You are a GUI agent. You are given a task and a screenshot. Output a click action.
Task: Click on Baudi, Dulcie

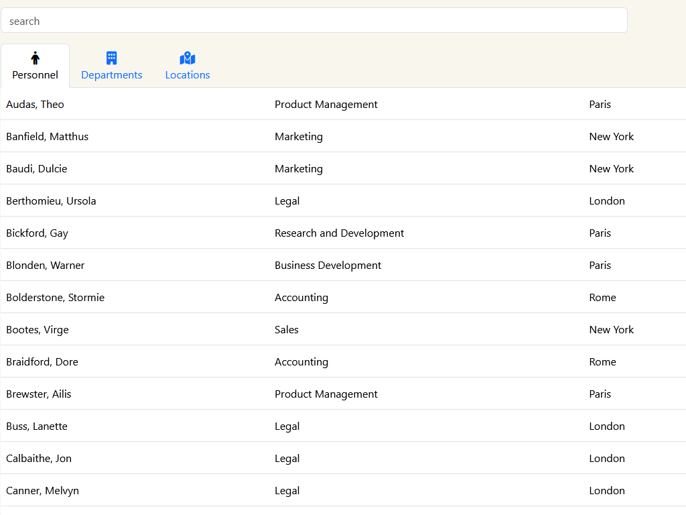coord(37,169)
